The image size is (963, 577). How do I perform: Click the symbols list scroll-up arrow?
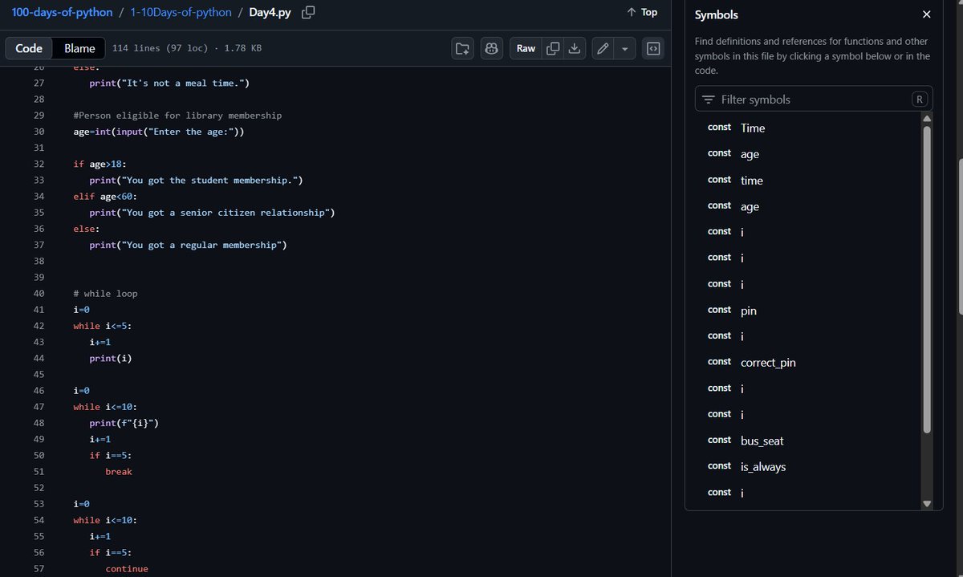click(x=928, y=119)
